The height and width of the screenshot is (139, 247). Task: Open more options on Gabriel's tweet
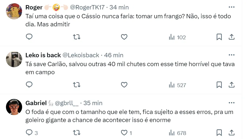click(x=231, y=103)
